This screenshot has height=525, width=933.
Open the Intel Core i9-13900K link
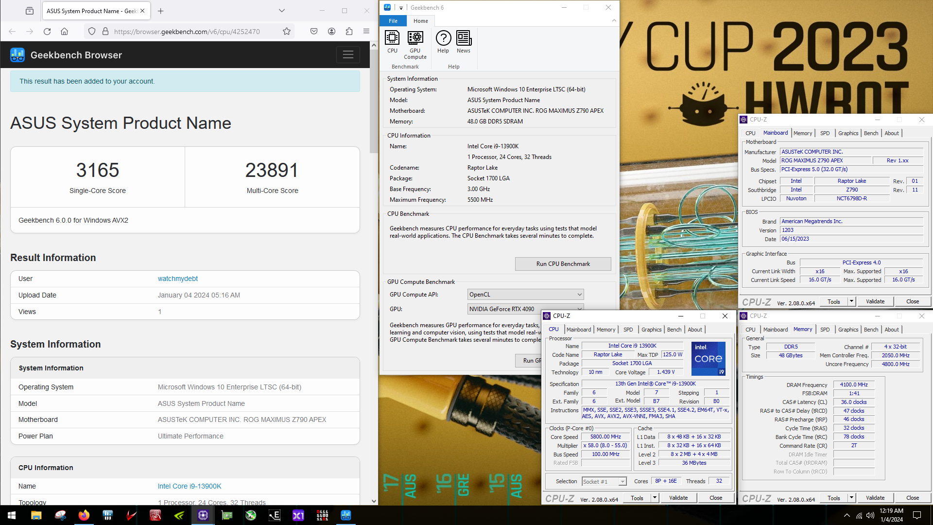(190, 486)
